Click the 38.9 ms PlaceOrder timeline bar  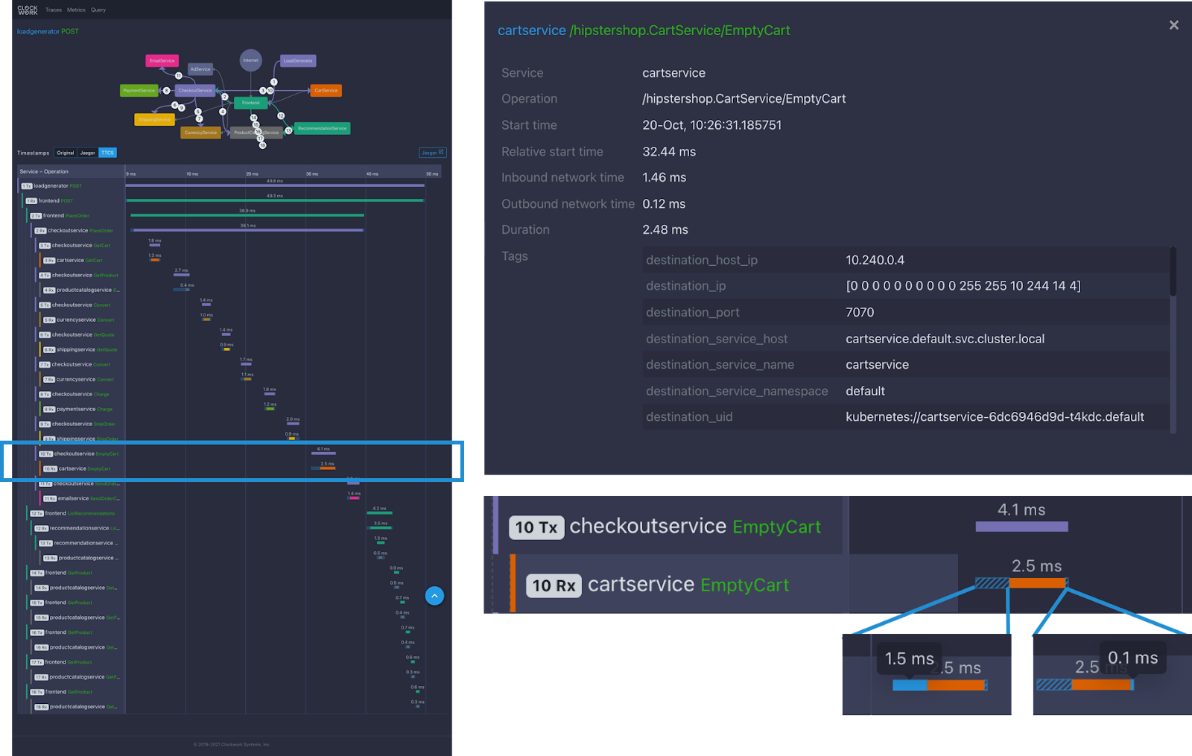[x=247, y=215]
